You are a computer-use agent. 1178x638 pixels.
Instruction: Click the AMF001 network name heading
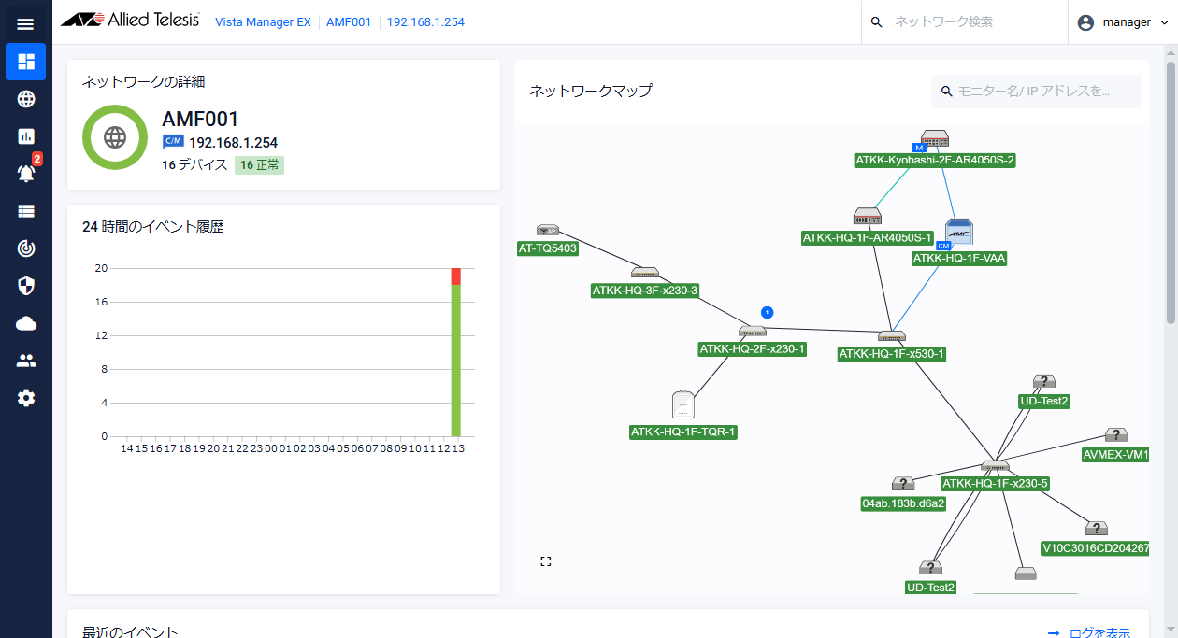[200, 119]
